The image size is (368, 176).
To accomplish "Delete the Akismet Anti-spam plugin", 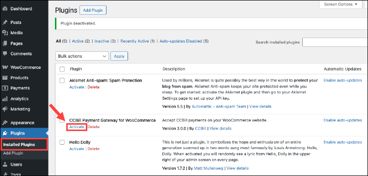I will (93, 87).
